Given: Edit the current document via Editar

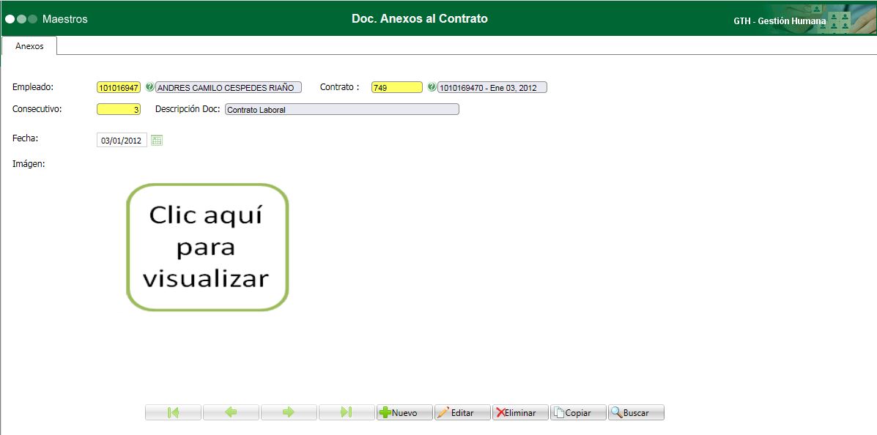Looking at the screenshot, I should pyautogui.click(x=462, y=412).
